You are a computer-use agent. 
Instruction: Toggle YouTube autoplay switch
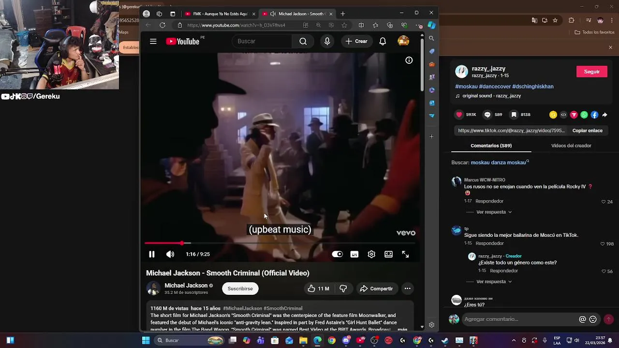click(x=337, y=254)
